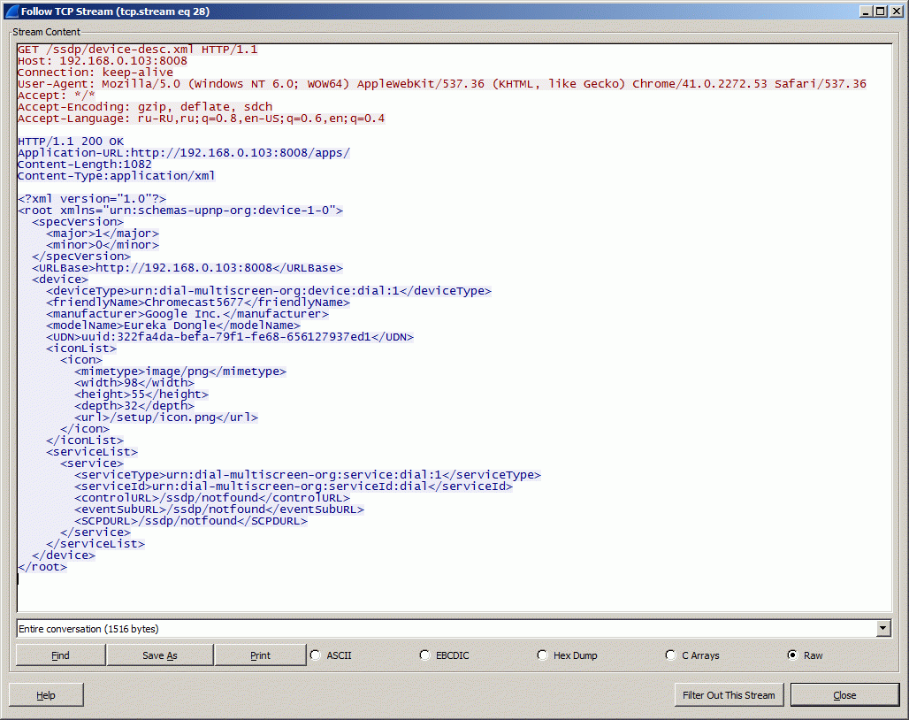Open Help for the stream dialog

click(x=46, y=695)
